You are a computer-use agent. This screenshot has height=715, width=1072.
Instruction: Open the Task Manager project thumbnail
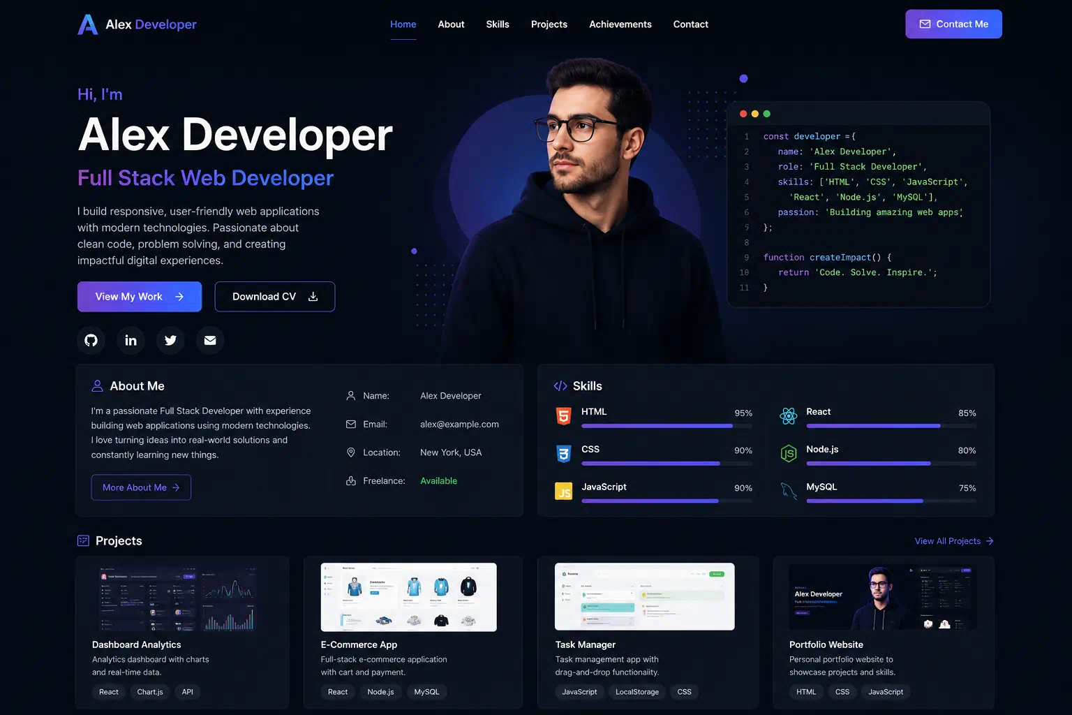pos(645,597)
